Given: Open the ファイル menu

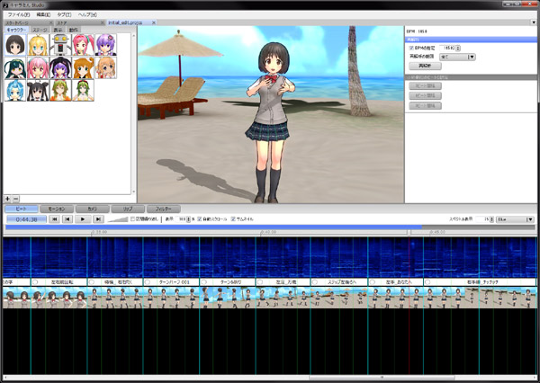Looking at the screenshot, I should 19,15.
